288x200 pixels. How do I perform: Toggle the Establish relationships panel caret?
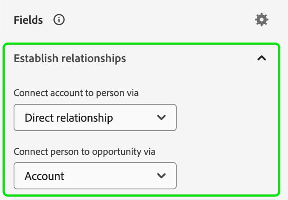262,58
